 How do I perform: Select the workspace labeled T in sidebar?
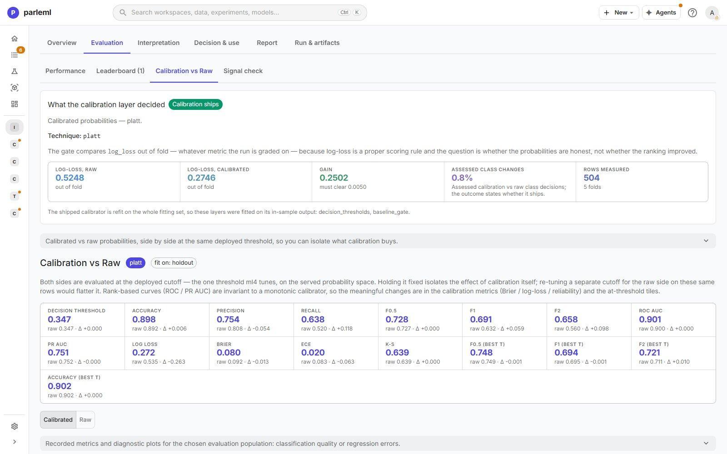coord(15,196)
